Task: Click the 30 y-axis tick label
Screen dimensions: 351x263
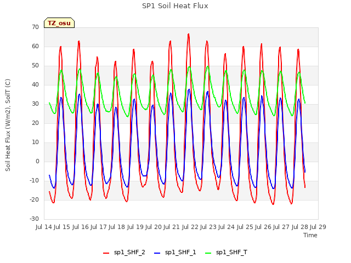Action: tap(35, 104)
